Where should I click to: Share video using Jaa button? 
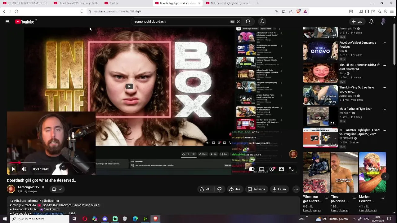point(234,189)
